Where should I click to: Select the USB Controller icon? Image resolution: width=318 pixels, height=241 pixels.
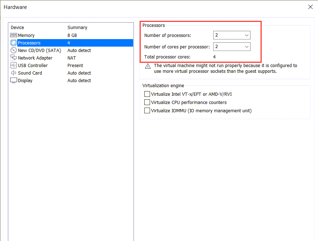click(14, 66)
